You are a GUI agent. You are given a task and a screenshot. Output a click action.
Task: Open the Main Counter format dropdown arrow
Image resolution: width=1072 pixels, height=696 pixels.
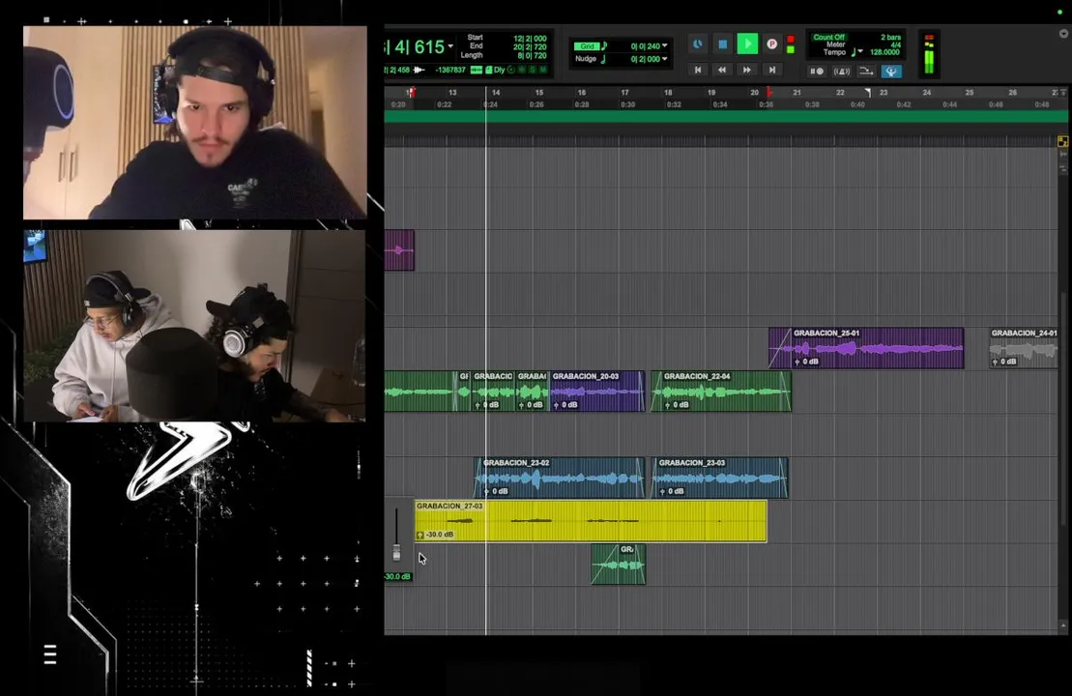450,46
